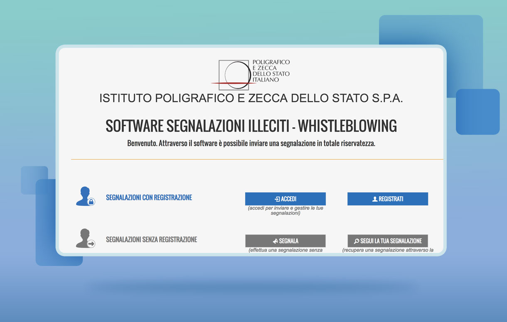Select the SEGNALAZIONI CON REGISTRAZIONE label

(149, 198)
